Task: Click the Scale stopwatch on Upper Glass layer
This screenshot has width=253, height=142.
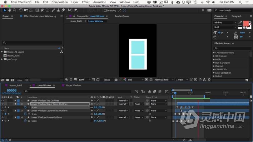Action: click(26, 107)
